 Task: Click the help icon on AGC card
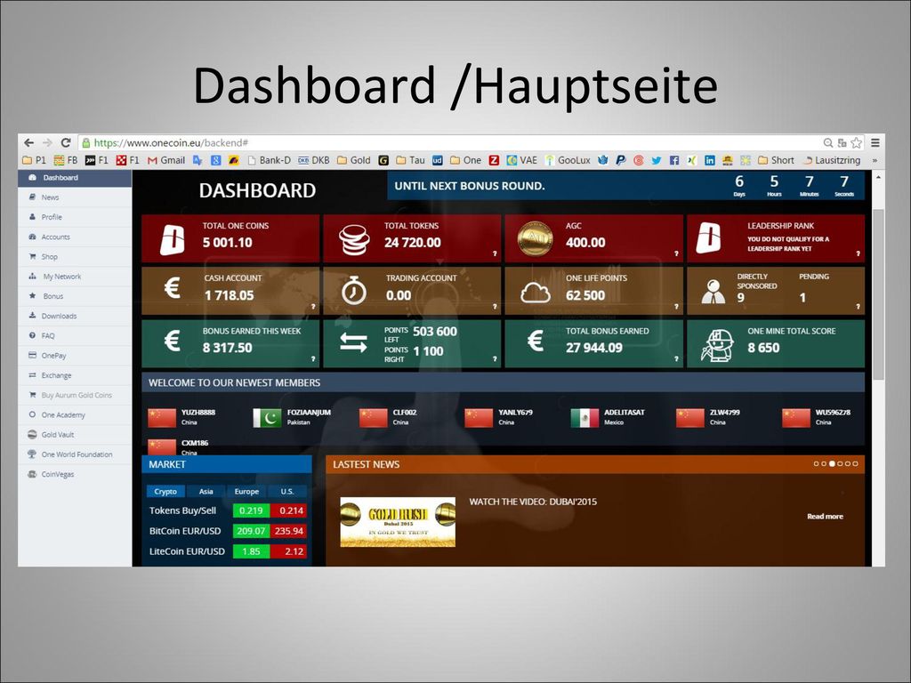pos(676,253)
